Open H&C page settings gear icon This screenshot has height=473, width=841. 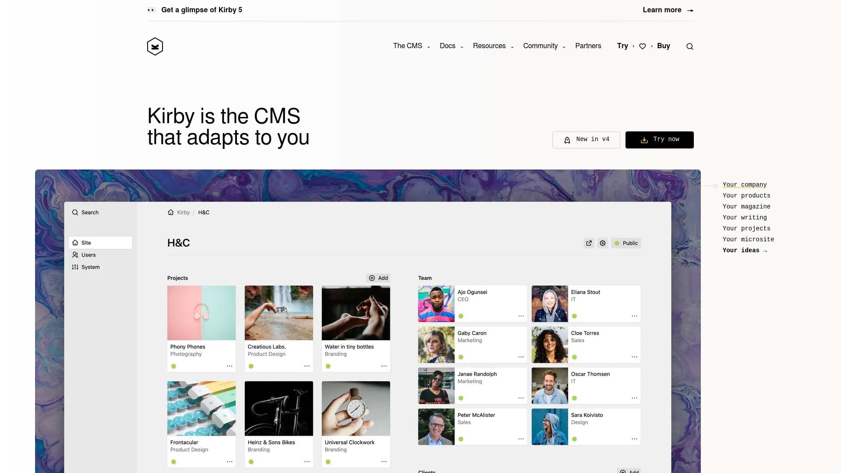click(x=603, y=243)
